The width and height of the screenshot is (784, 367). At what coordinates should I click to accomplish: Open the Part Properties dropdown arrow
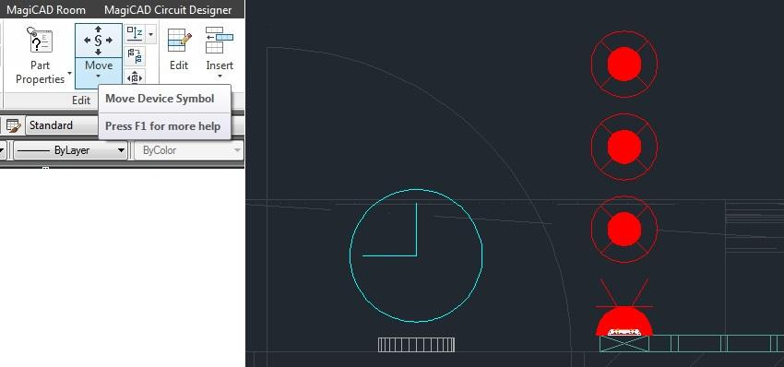[70, 74]
